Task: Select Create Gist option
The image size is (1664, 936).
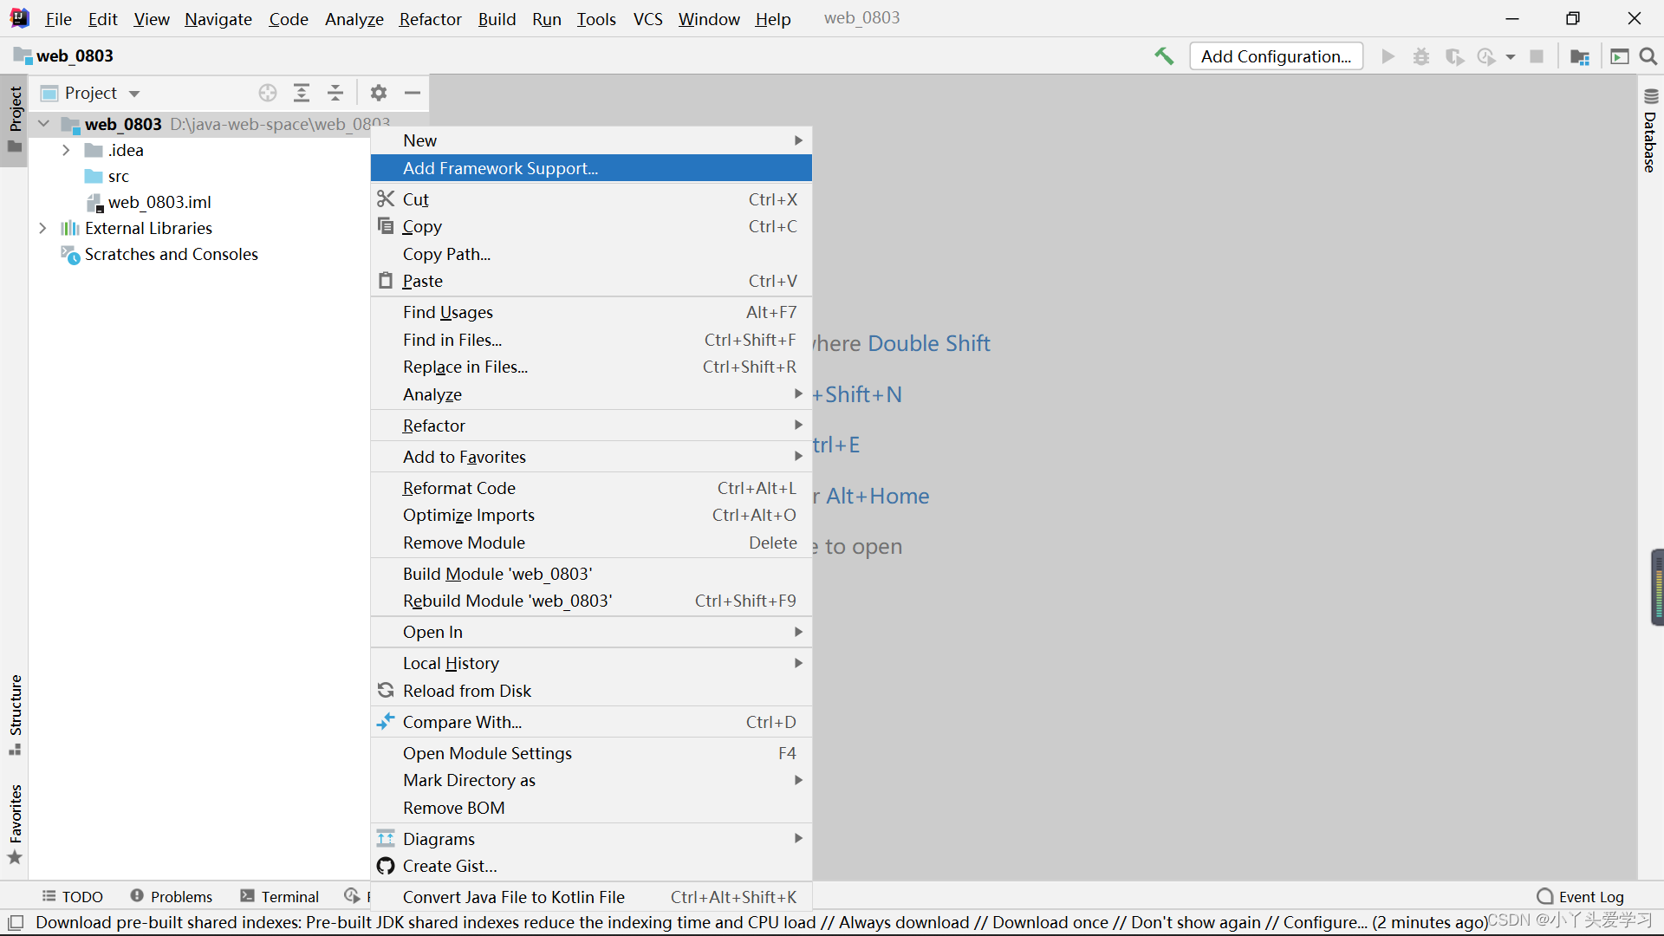Action: (x=591, y=866)
